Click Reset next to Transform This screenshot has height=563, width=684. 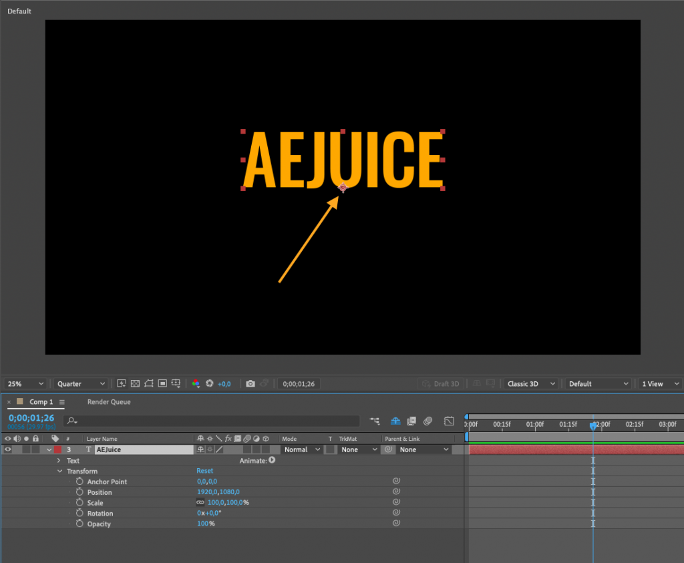pyautogui.click(x=204, y=471)
